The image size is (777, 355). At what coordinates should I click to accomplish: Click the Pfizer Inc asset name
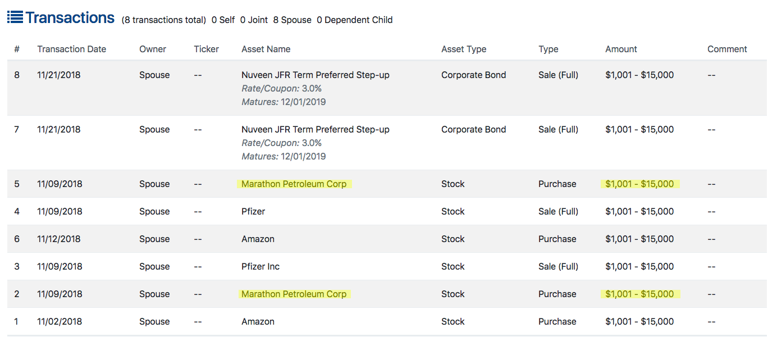pos(260,266)
